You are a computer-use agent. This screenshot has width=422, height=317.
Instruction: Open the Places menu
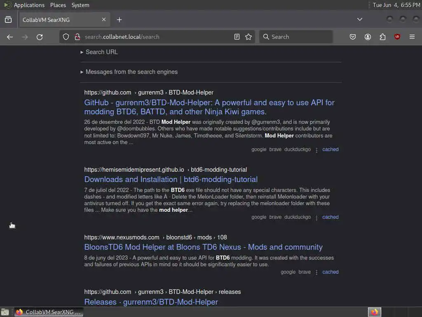[58, 5]
